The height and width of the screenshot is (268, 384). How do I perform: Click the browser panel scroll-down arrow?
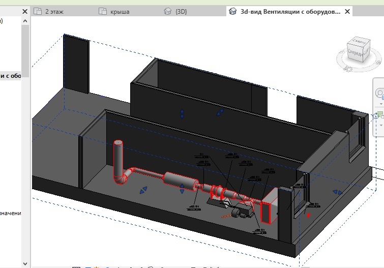[x=25, y=264]
